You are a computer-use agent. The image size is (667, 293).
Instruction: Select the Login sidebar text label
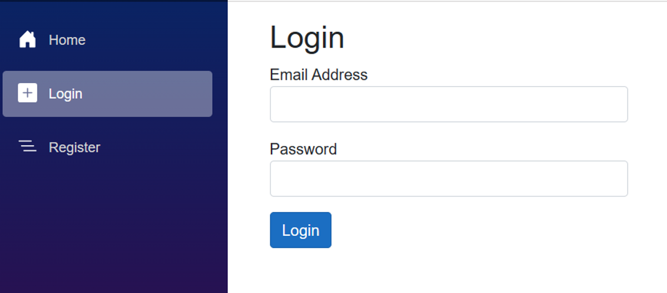tap(66, 94)
